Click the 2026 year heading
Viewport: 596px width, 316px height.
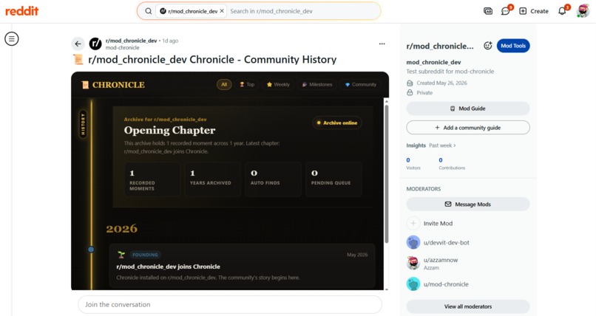tap(121, 229)
